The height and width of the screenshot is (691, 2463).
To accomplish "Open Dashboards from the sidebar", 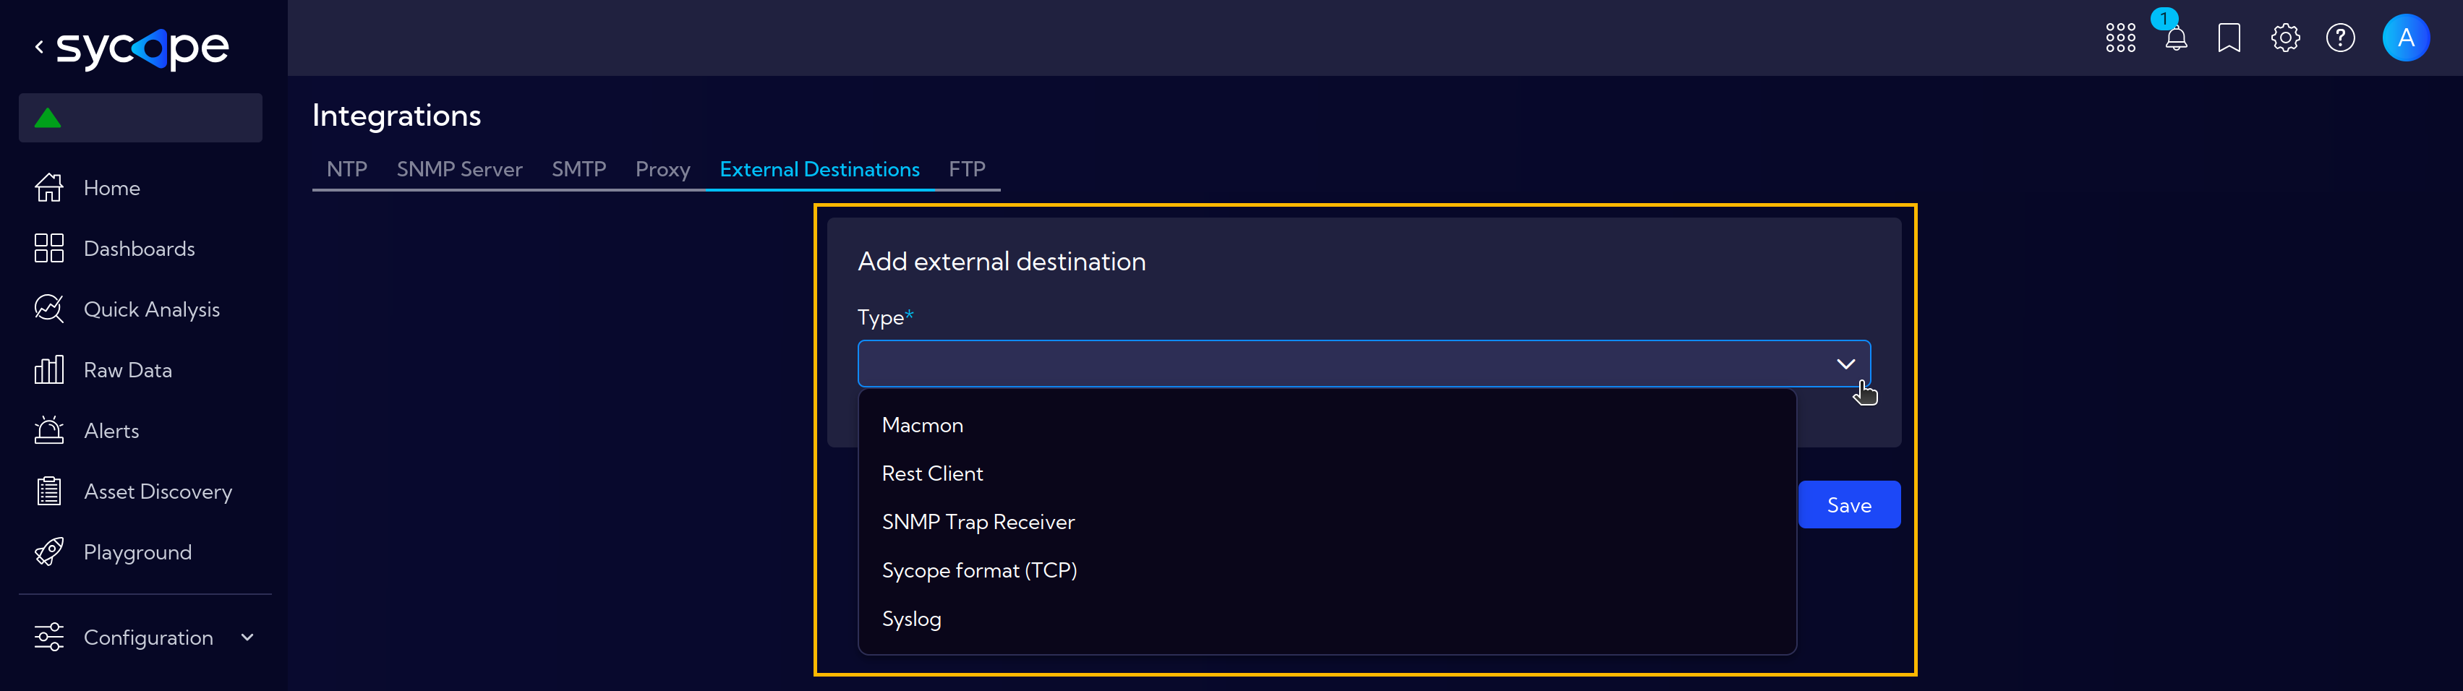I will [x=140, y=249].
